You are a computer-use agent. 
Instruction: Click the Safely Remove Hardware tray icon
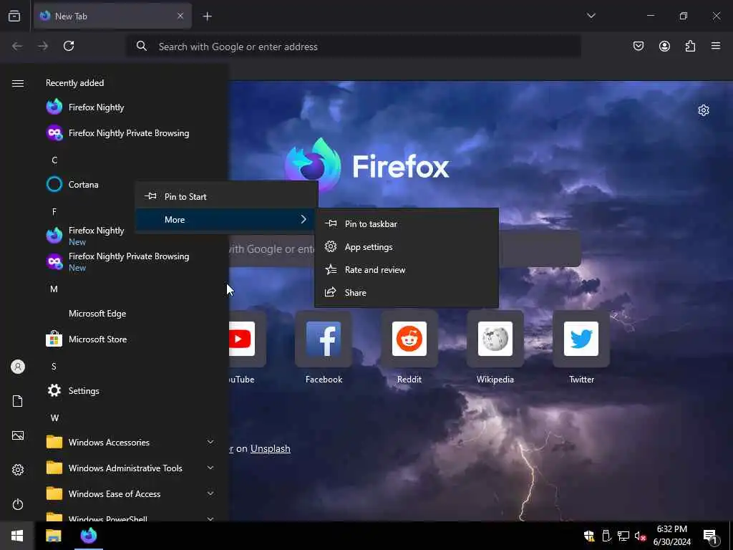(606, 536)
